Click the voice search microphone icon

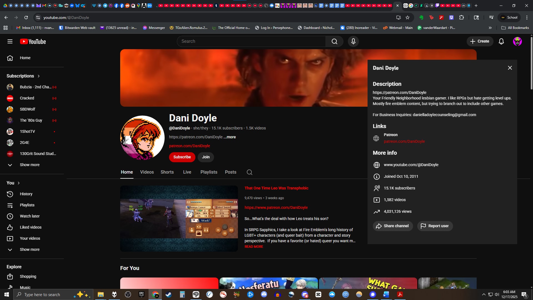tap(353, 41)
